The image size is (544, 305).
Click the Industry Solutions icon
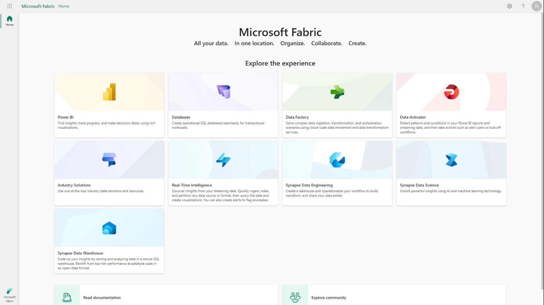tap(109, 160)
